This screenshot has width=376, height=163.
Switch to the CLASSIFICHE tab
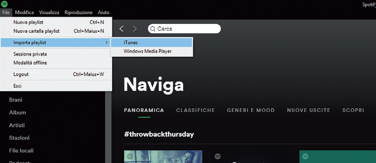pos(195,110)
